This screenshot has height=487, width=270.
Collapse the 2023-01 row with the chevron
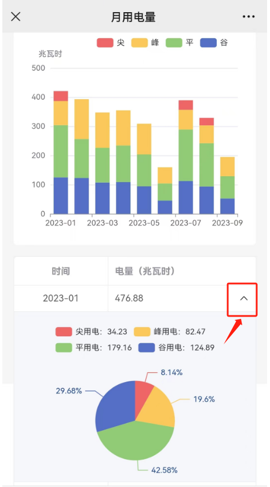244,299
